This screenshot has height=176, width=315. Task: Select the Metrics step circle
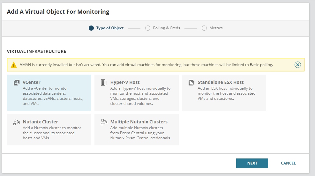click(204, 28)
